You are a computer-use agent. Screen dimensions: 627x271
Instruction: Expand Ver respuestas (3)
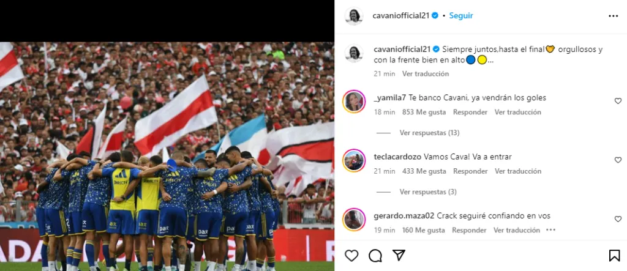428,192
